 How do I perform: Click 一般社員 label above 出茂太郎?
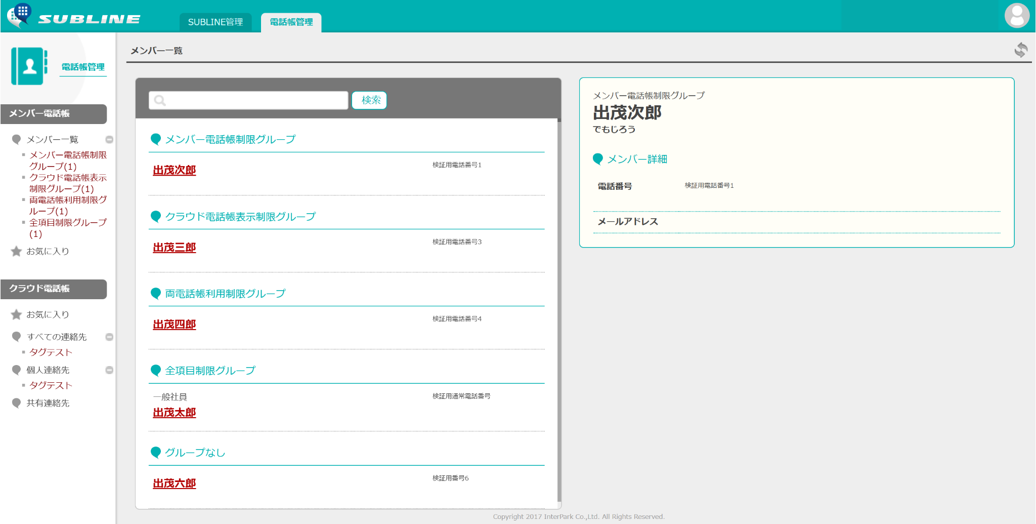pyautogui.click(x=170, y=397)
